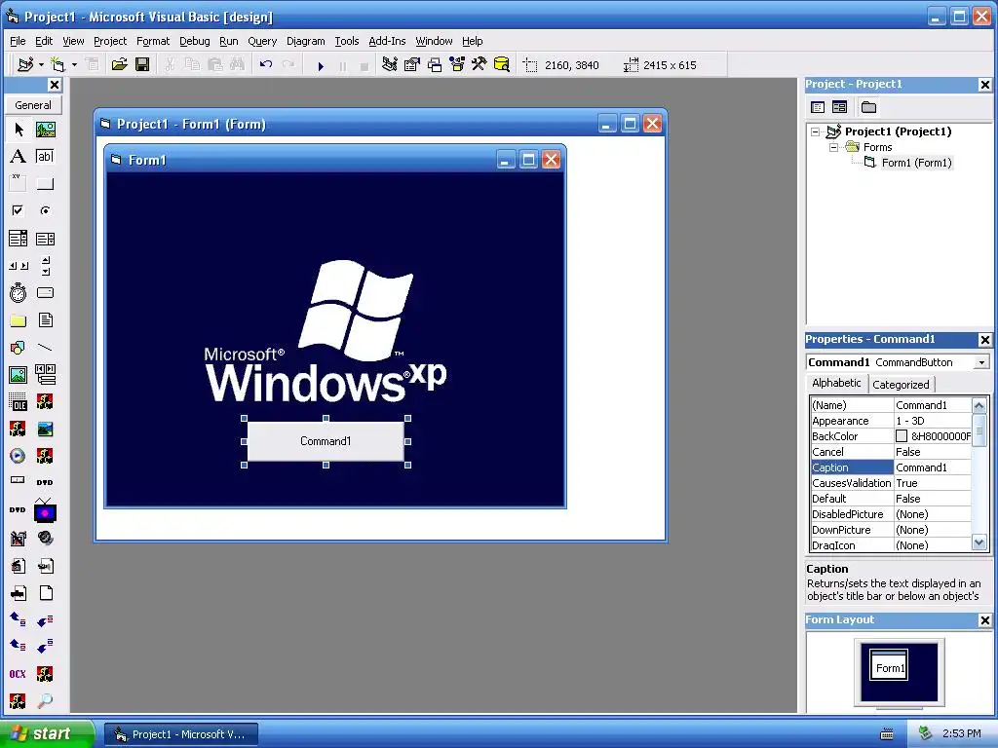Screen dimensions: 998x748
Task: Click the properties list scroll-up arrow
Action: click(979, 405)
